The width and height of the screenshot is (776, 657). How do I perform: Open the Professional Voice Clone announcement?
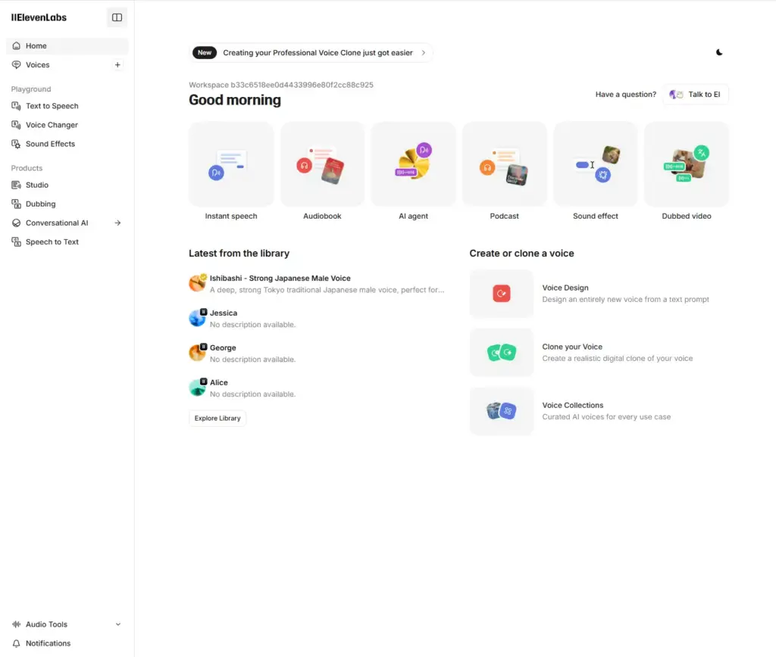pos(310,52)
